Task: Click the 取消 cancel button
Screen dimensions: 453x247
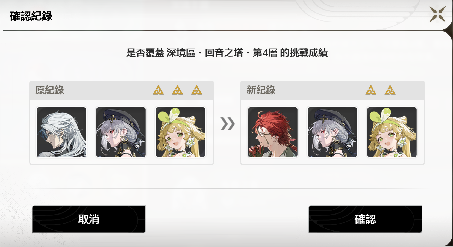Action: 89,219
